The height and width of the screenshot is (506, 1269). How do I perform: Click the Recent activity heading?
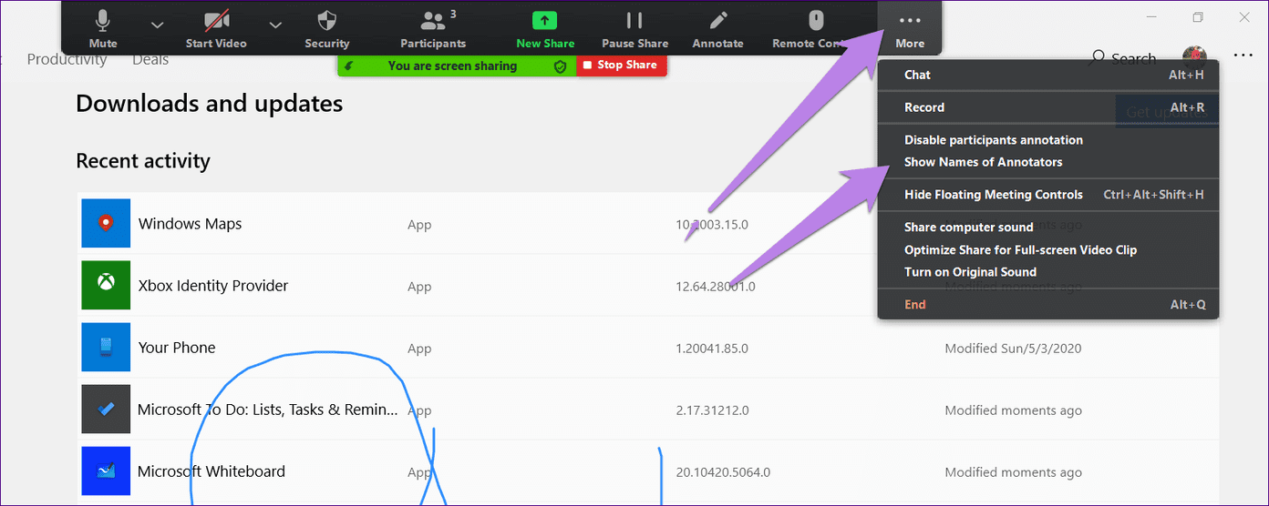click(143, 161)
